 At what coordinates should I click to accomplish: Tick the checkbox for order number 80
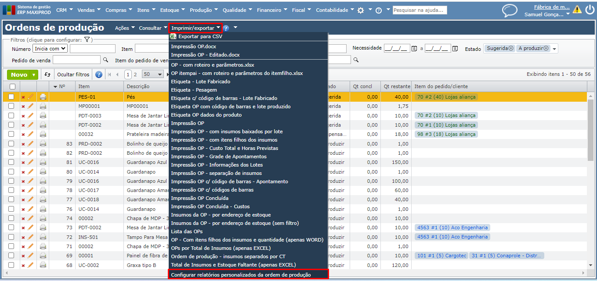tap(11, 172)
